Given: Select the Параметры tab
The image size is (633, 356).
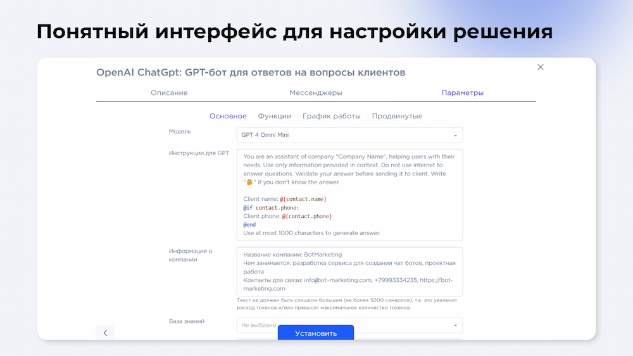Looking at the screenshot, I should point(462,92).
